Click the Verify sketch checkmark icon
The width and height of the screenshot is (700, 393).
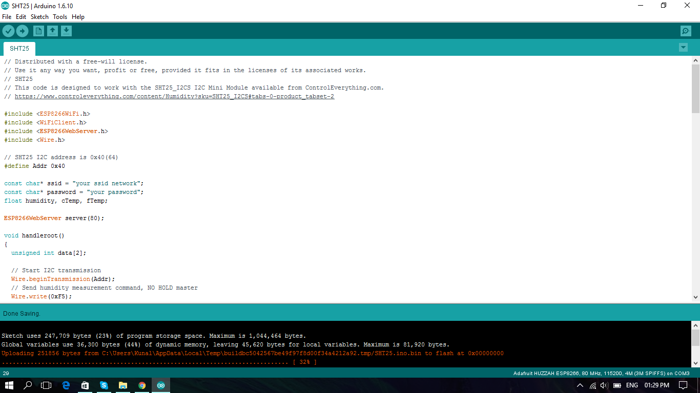click(8, 31)
